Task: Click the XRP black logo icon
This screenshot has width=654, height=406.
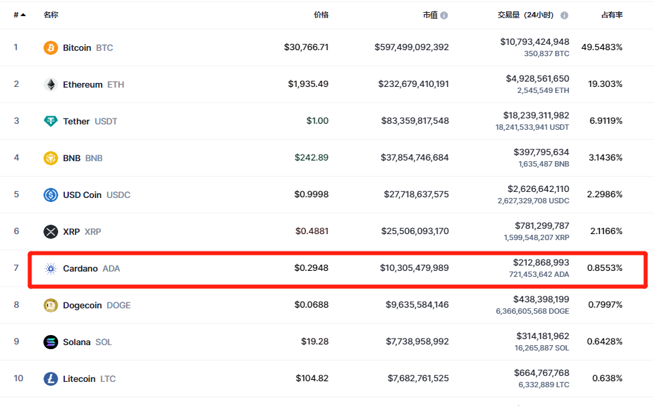Action: coord(51,231)
